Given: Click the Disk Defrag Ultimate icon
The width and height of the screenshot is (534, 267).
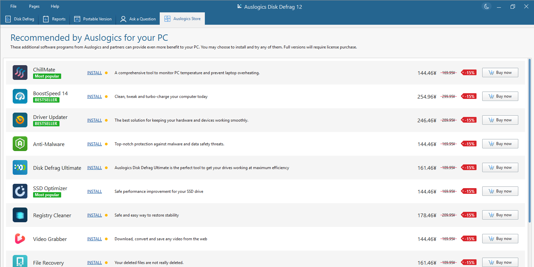Looking at the screenshot, I should pos(20,167).
